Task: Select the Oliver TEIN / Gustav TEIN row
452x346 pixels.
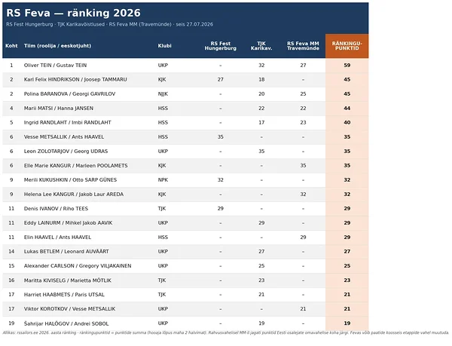Action: [x=185, y=66]
